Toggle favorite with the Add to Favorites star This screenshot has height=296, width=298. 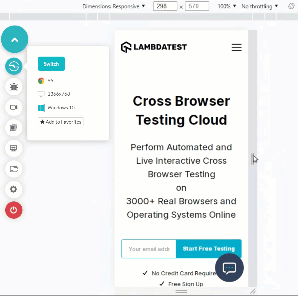click(61, 122)
